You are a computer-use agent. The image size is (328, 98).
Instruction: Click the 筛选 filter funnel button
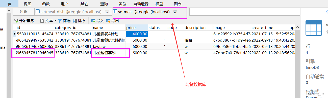pos(64,21)
